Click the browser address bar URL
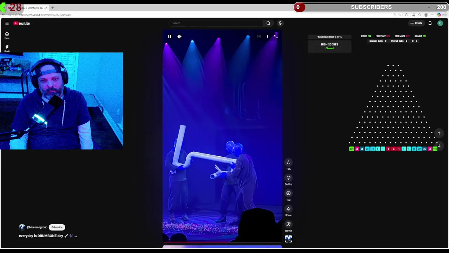This screenshot has width=449, height=253. pyautogui.click(x=45, y=15)
